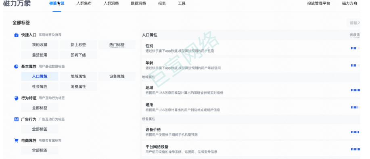Viewport: 370px width, 159px height.
Task: Click the 电商属性 shopping cart icon
Action: point(16,140)
